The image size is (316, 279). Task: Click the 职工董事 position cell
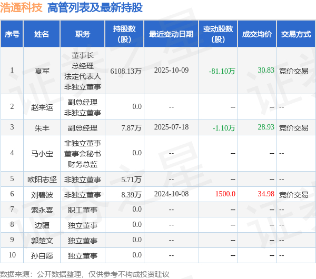coord(83,210)
